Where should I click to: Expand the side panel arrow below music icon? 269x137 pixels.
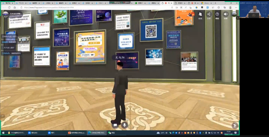(238, 18)
